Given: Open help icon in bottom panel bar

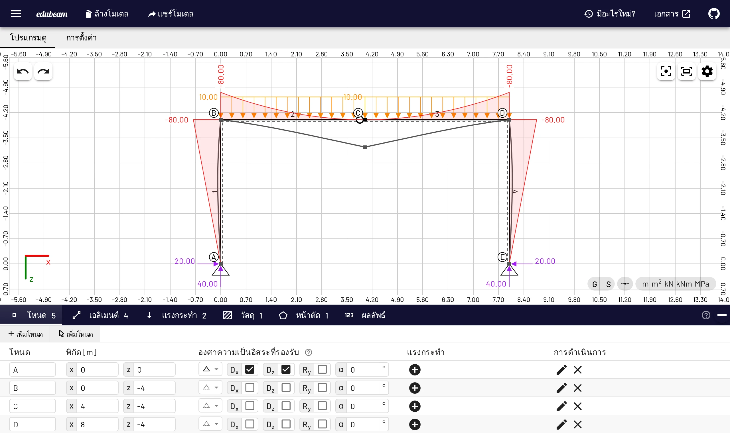Looking at the screenshot, I should [706, 315].
